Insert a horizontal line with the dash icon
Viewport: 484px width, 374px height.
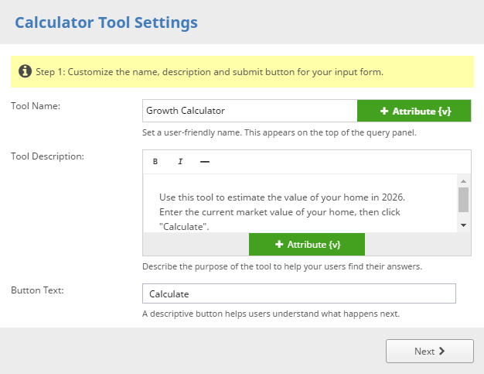205,162
